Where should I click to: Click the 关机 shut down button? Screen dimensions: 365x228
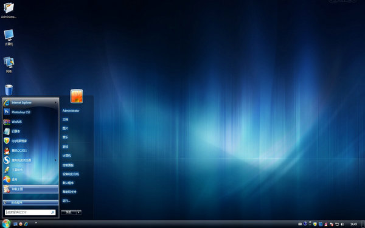(69, 212)
